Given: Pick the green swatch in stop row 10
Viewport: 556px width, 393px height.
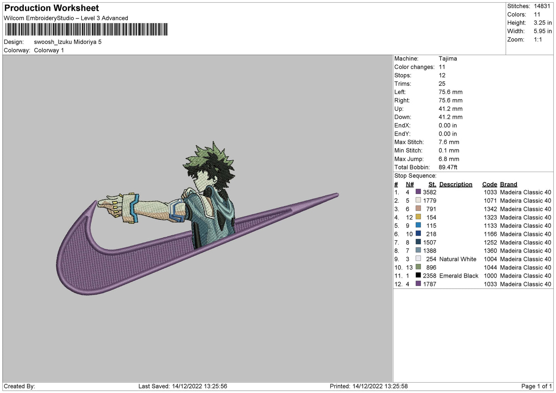Looking at the screenshot, I should [x=418, y=267].
